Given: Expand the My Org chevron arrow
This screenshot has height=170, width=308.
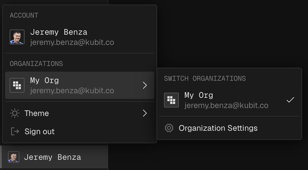Looking at the screenshot, I should click(x=145, y=85).
